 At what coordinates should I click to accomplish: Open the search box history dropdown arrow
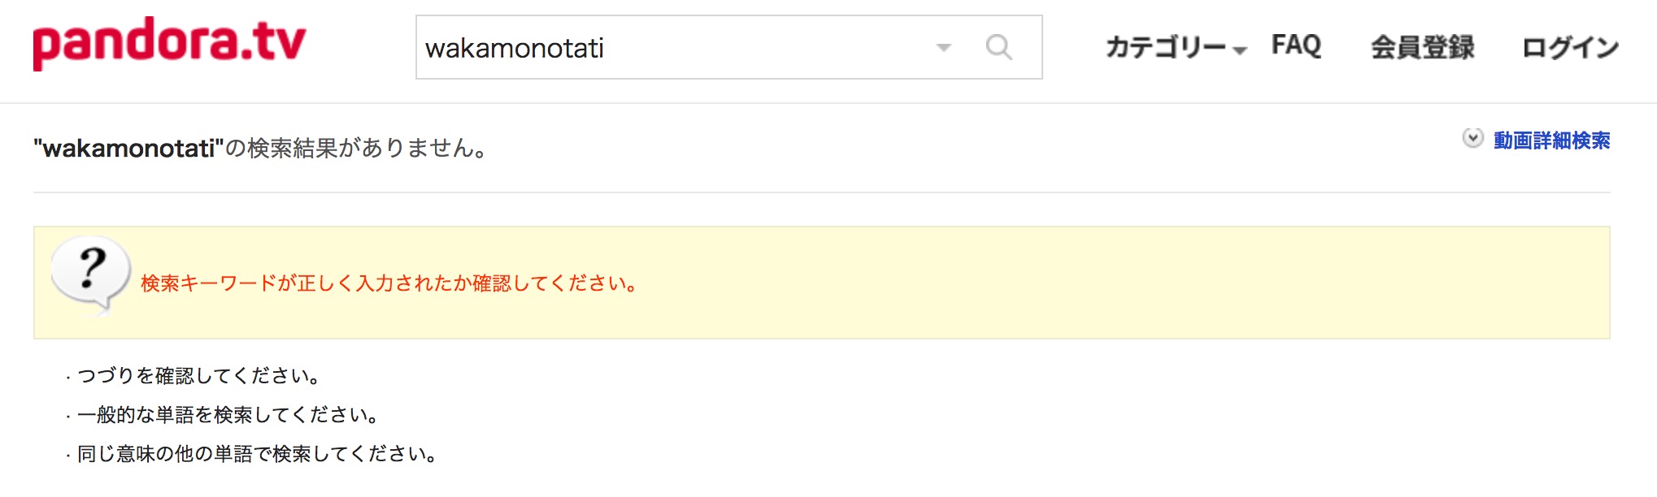943,48
